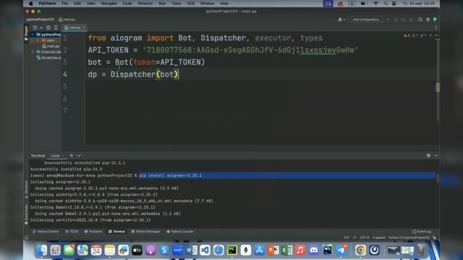
Task: Open Finder from the dock
Action: point(42,250)
